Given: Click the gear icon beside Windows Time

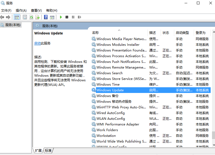Looking at the screenshot, I should click(94, 84).
